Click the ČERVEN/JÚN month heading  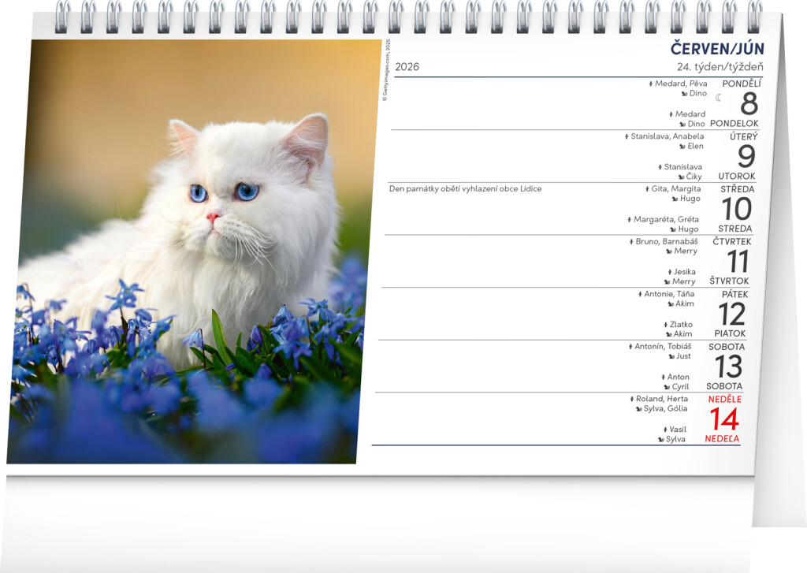tap(716, 49)
